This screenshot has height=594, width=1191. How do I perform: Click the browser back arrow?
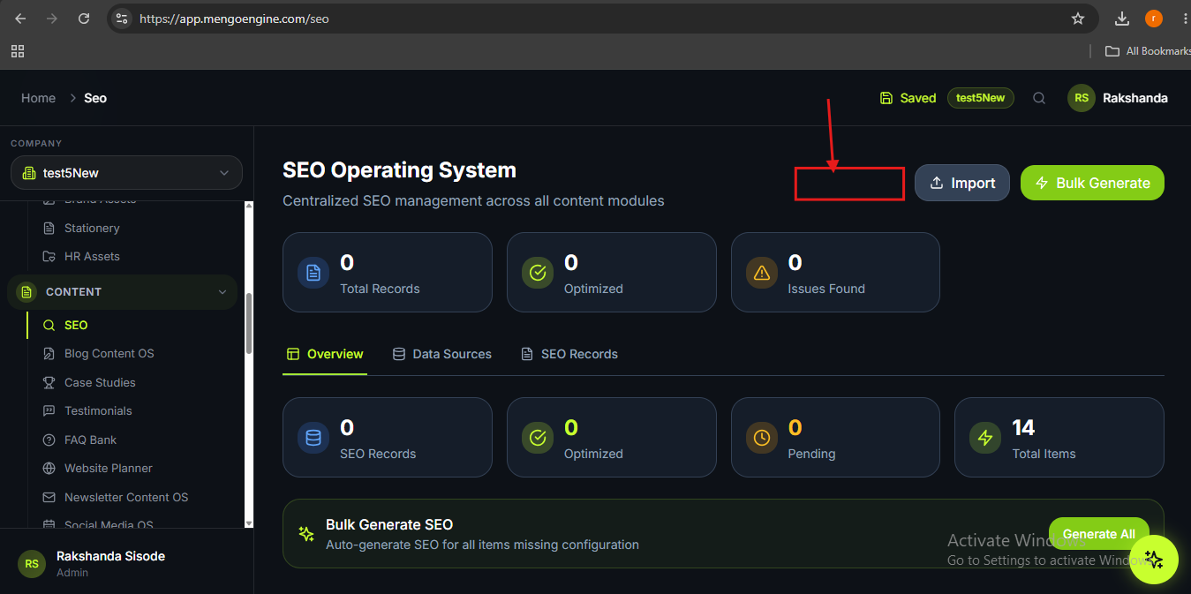click(x=20, y=18)
